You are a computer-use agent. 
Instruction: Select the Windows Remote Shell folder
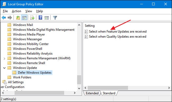click(x=29, y=63)
